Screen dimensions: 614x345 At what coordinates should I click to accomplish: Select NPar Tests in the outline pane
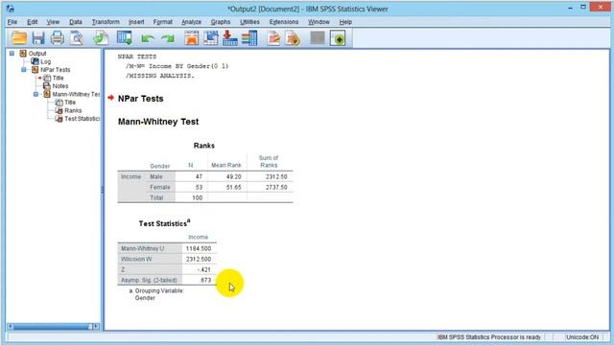[56, 70]
